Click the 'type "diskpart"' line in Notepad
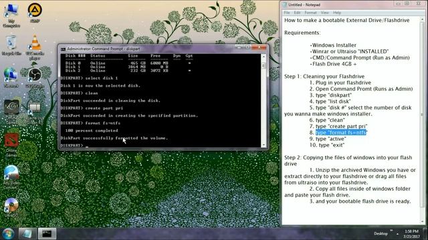Viewport: 428px width, 240px height. [x=330, y=95]
